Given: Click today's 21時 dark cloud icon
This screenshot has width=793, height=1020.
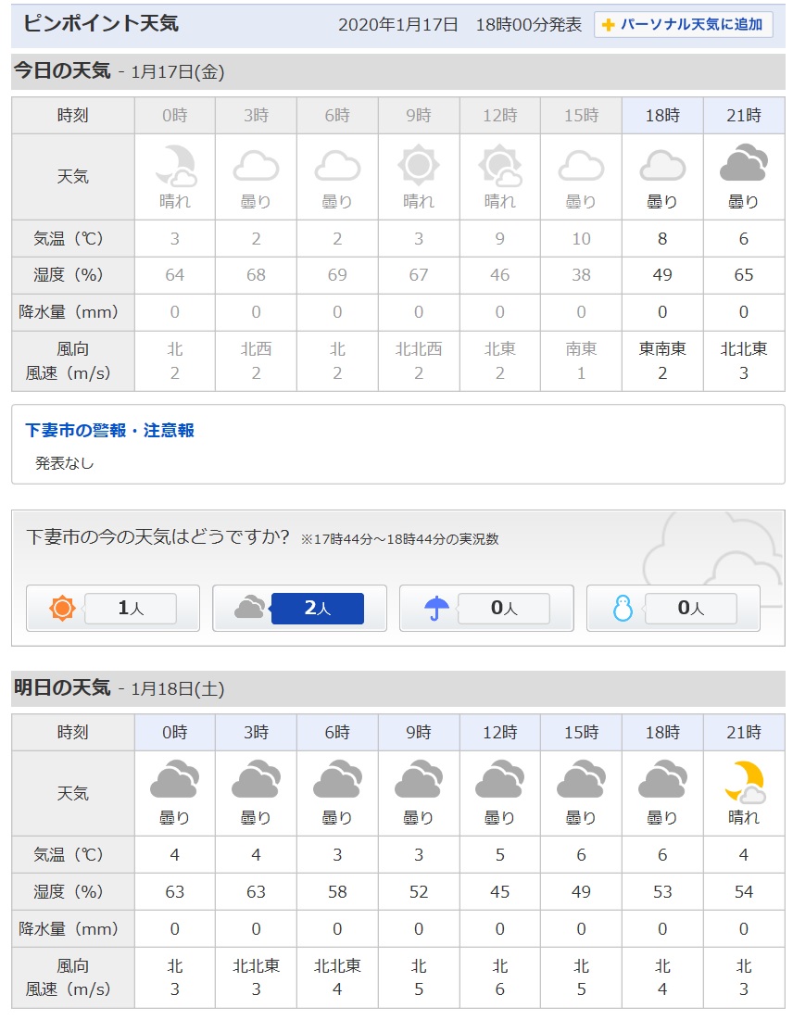Looking at the screenshot, I should click(743, 166).
